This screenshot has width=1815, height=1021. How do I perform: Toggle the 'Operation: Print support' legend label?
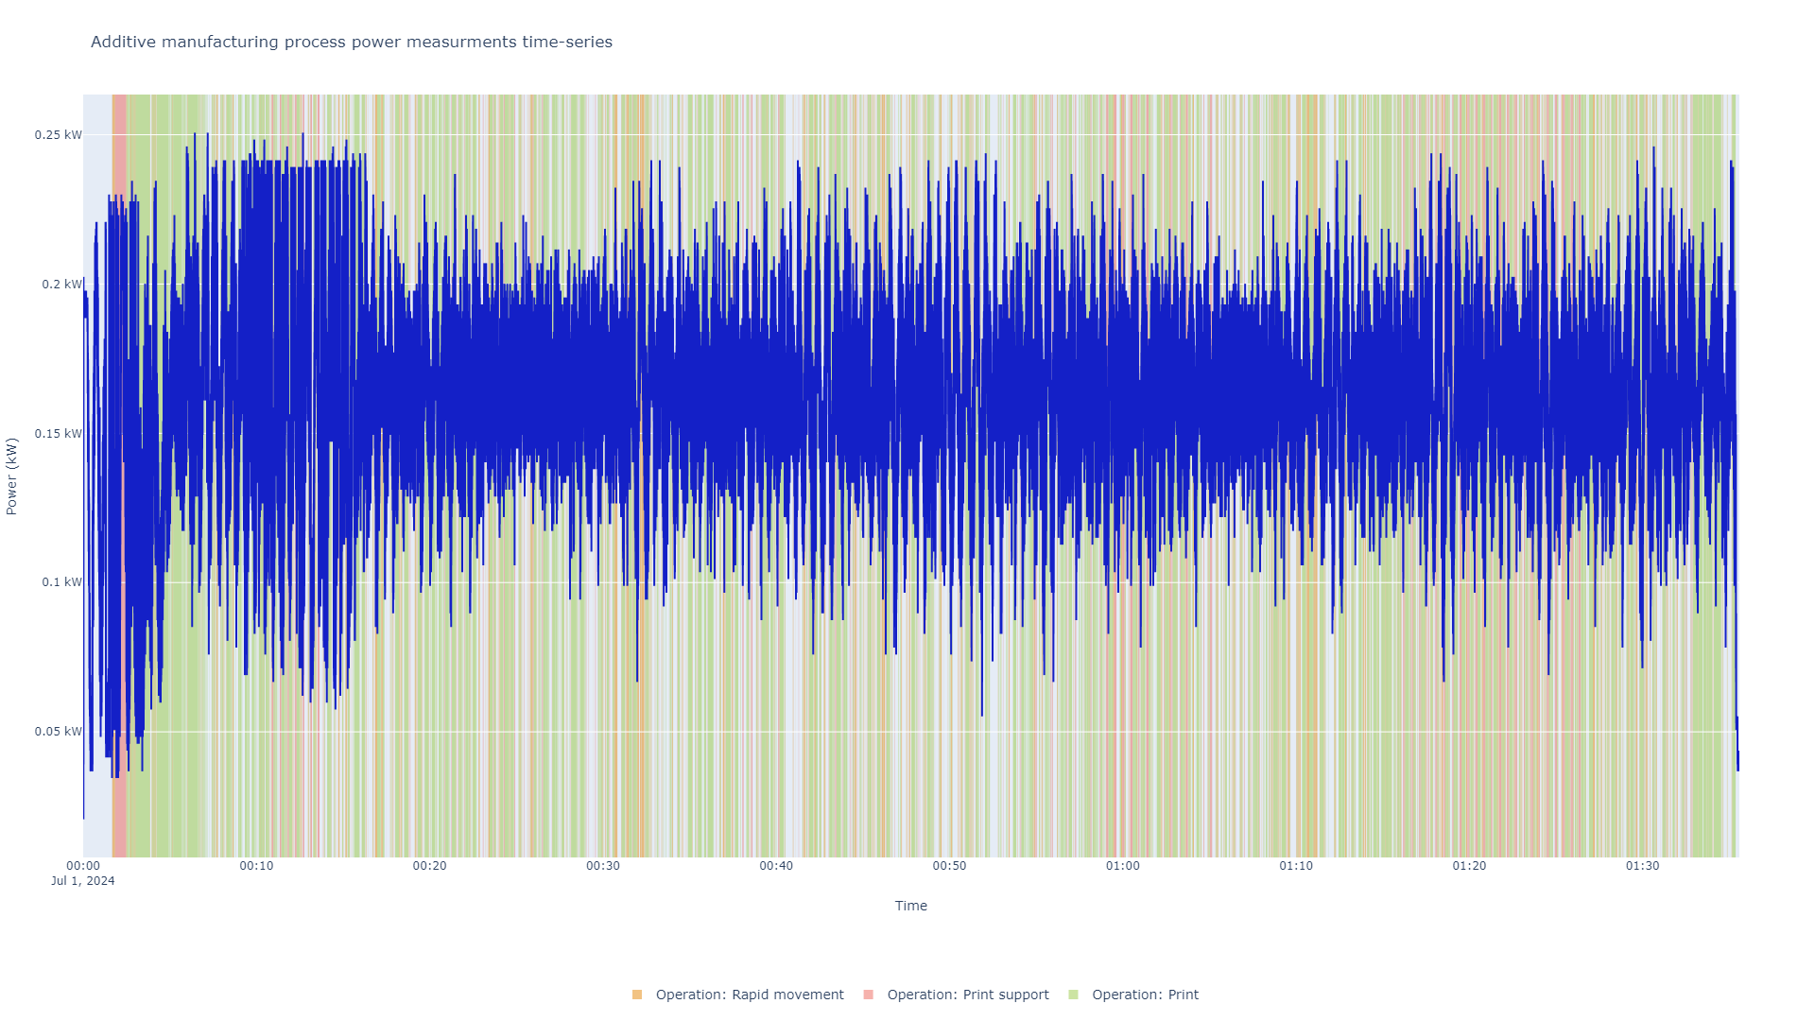(967, 995)
